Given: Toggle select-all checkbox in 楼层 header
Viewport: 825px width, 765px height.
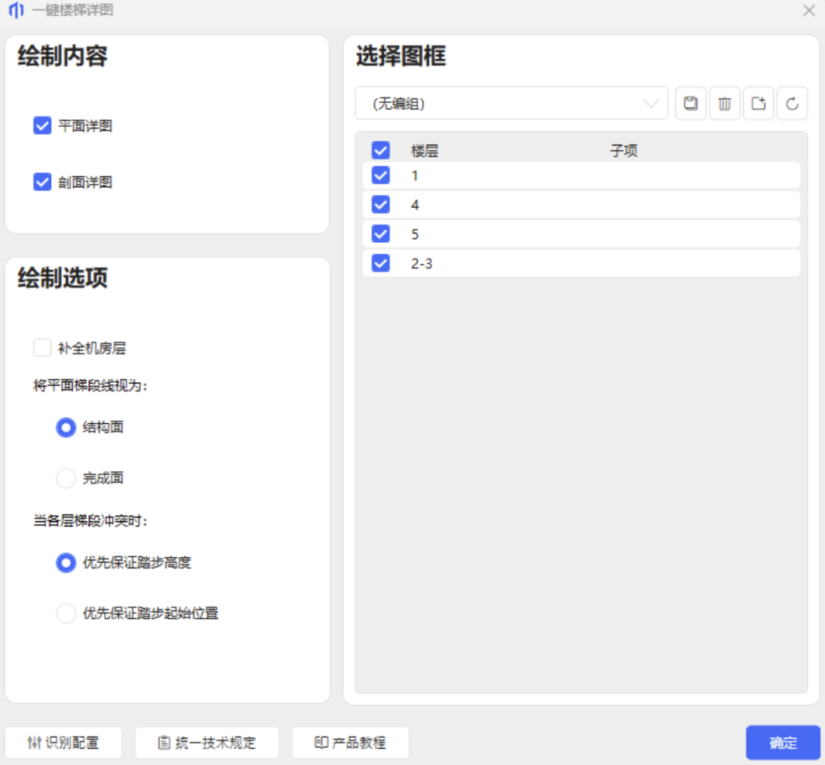Looking at the screenshot, I should pyautogui.click(x=381, y=151).
